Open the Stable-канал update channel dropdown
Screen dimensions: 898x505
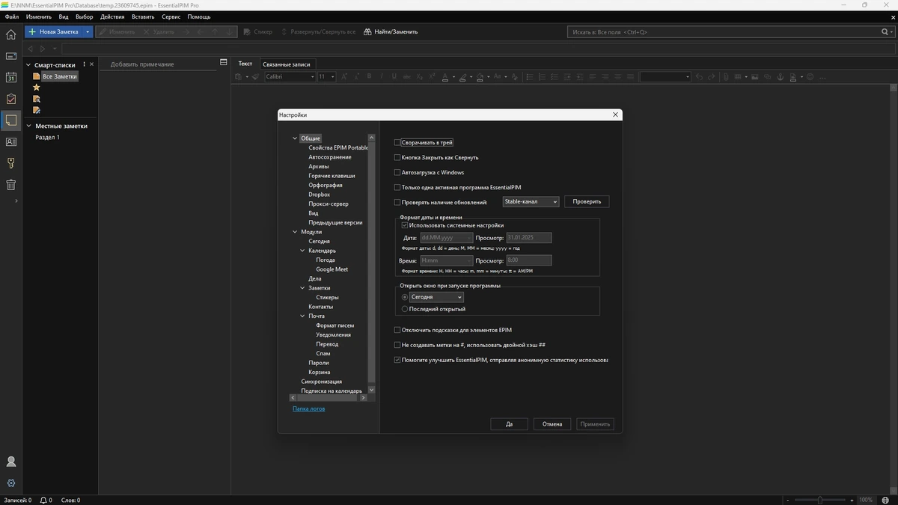pos(531,202)
